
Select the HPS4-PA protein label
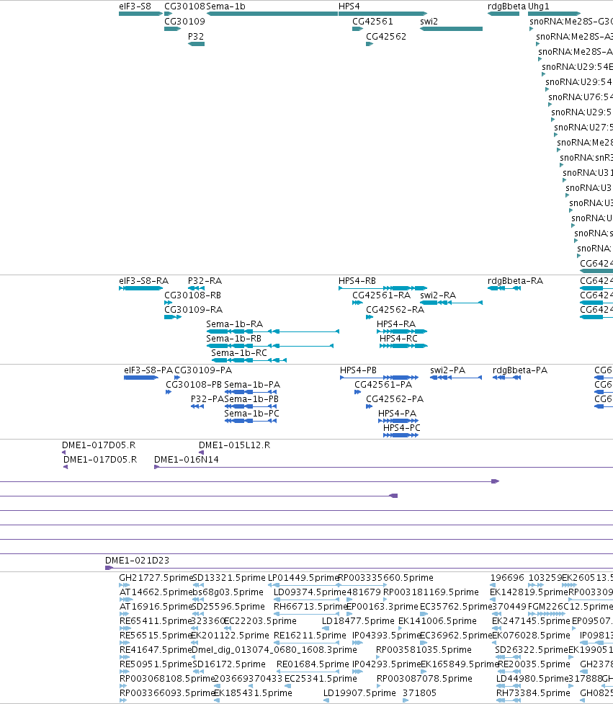click(x=397, y=413)
